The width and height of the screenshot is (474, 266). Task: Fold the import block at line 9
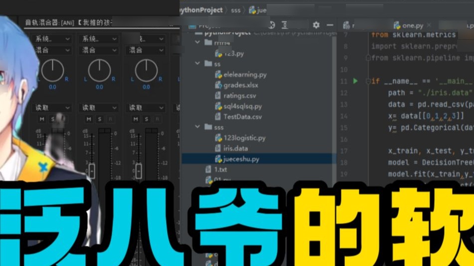tap(368, 58)
